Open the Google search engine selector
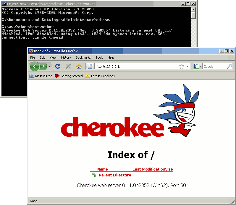The height and width of the screenshot is (205, 236). [198, 67]
